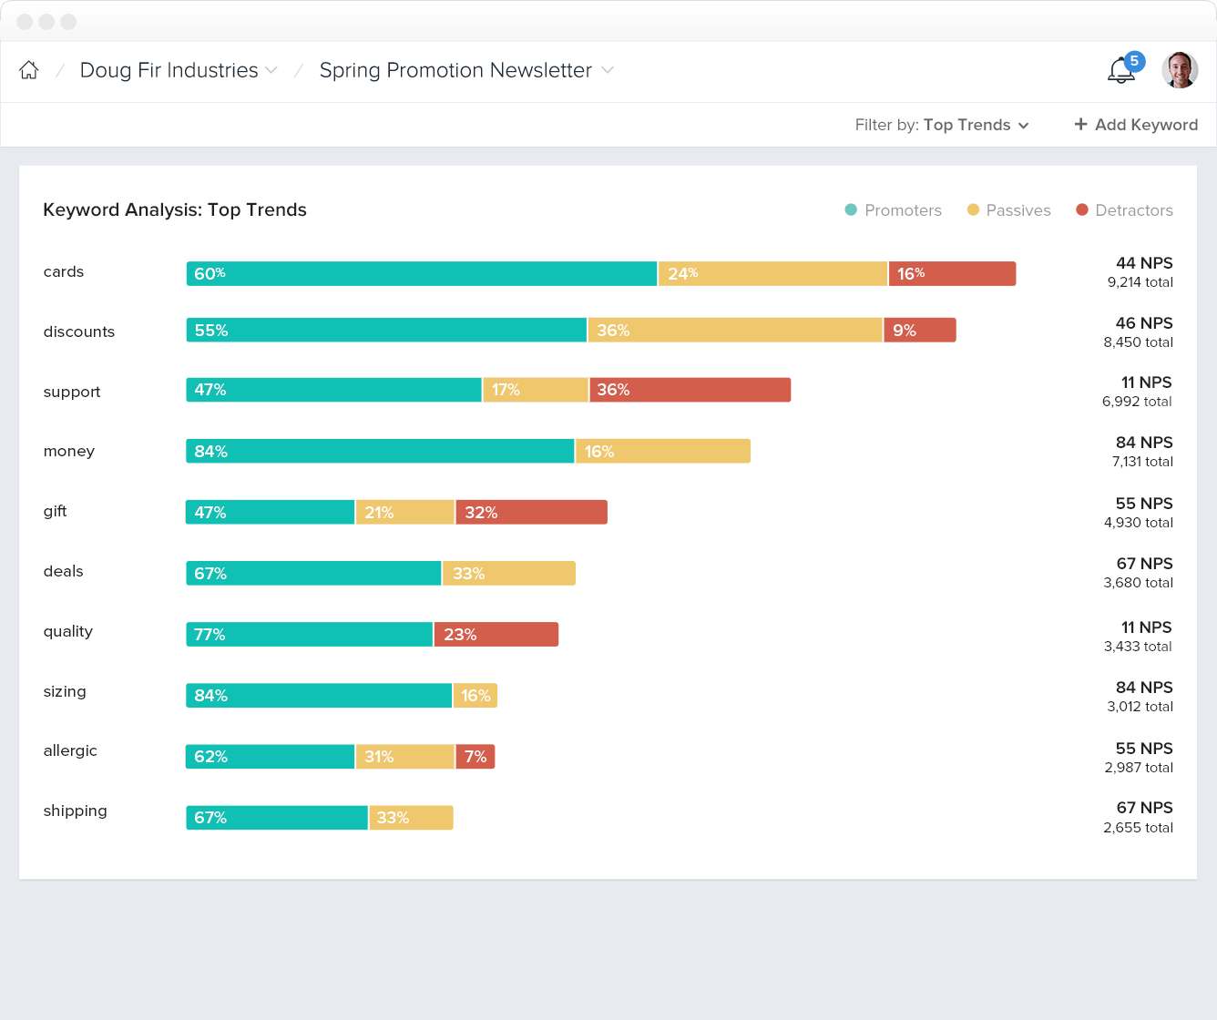Click the 36% detractors bar for support

(690, 390)
